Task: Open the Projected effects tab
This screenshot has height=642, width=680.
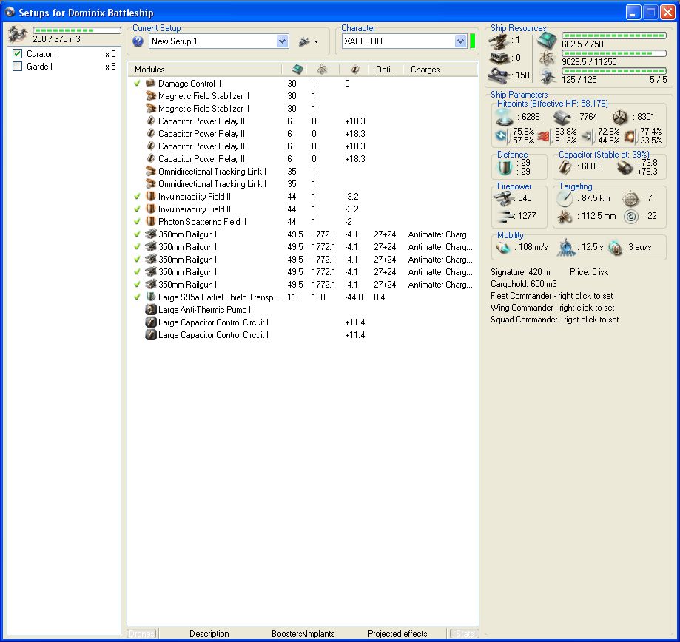Action: (397, 634)
